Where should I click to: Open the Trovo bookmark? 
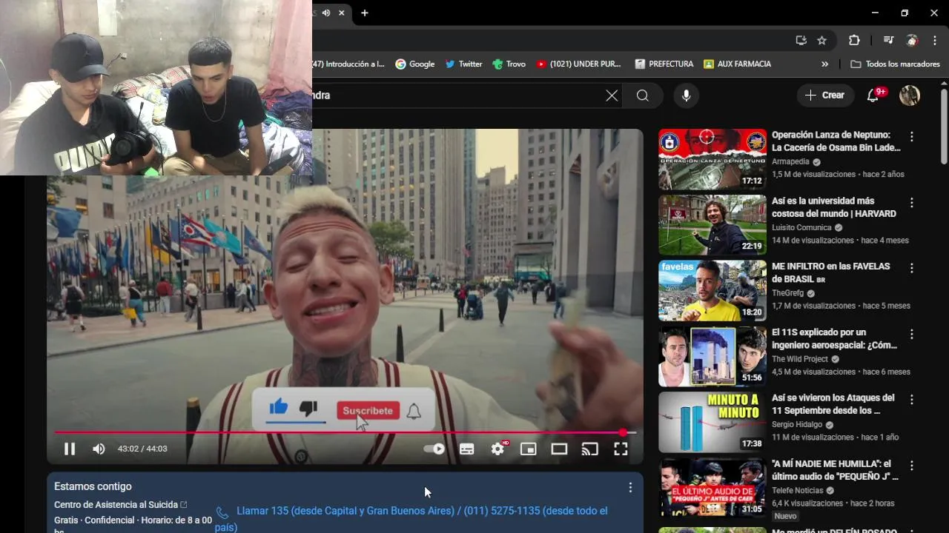click(x=509, y=64)
